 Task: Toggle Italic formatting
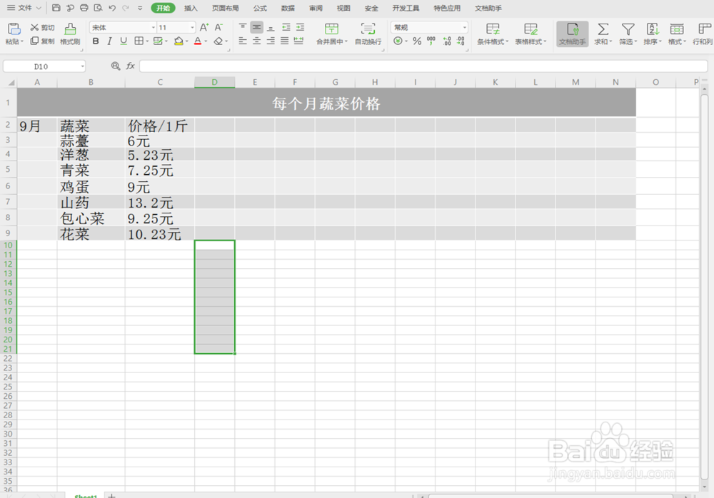109,41
